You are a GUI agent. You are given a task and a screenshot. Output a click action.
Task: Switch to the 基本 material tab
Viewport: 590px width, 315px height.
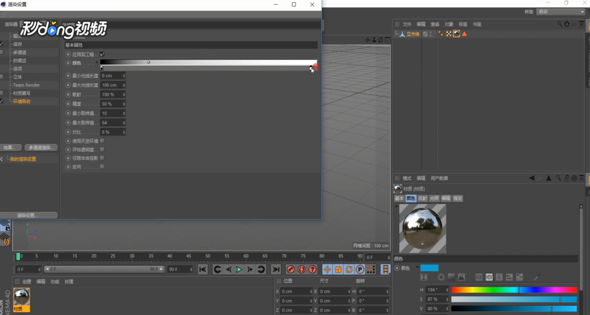399,198
